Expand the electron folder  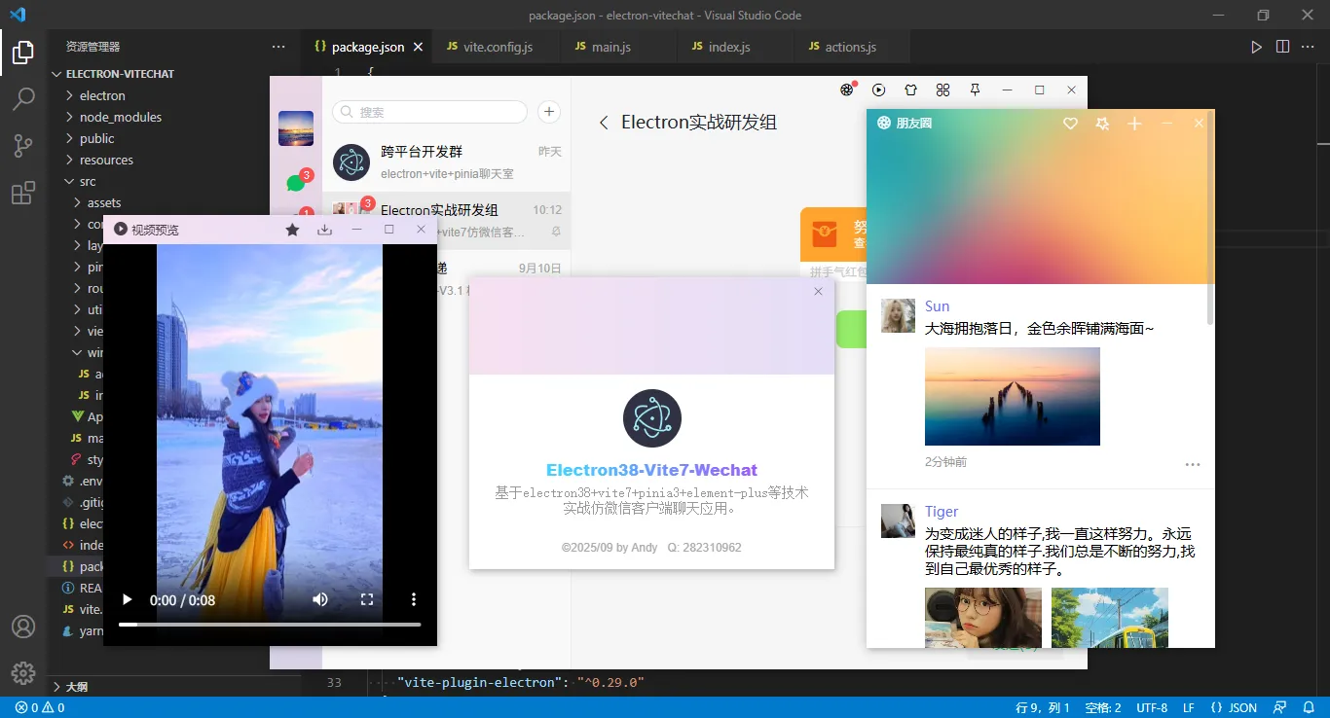tap(102, 95)
